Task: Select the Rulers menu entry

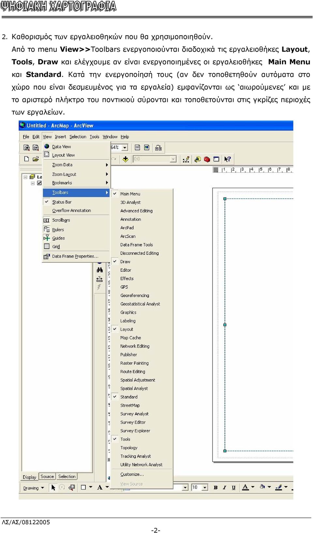Action: coord(76,229)
